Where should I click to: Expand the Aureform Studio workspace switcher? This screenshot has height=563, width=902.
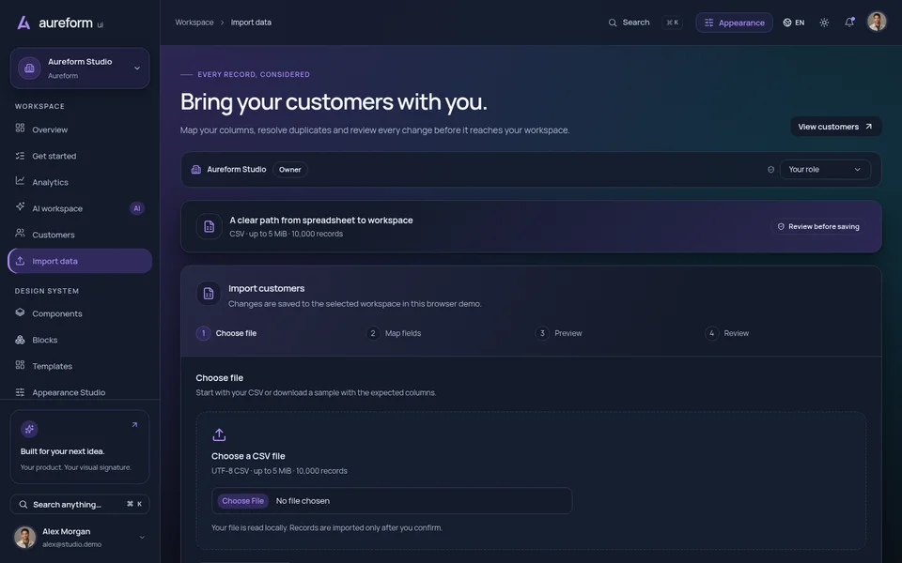[x=137, y=68]
